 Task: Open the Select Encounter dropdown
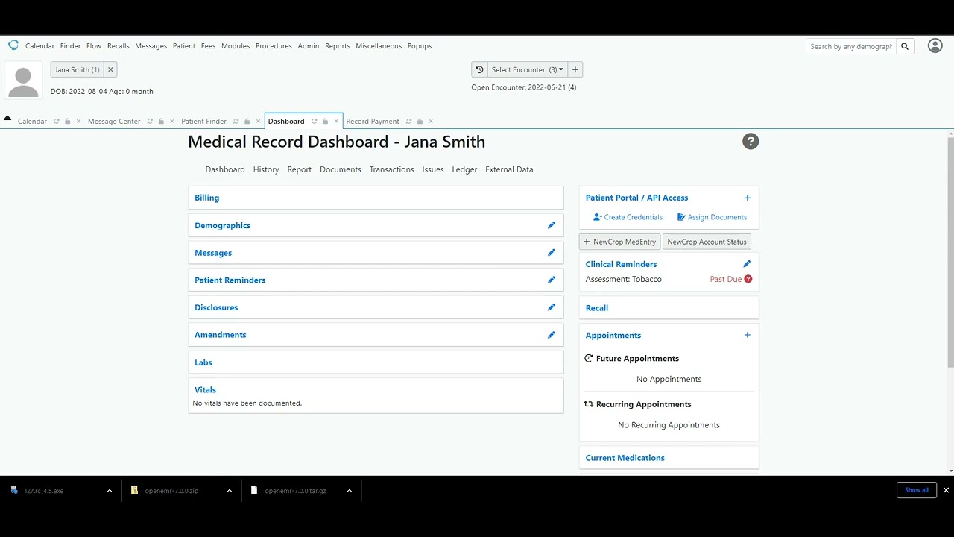click(x=527, y=69)
